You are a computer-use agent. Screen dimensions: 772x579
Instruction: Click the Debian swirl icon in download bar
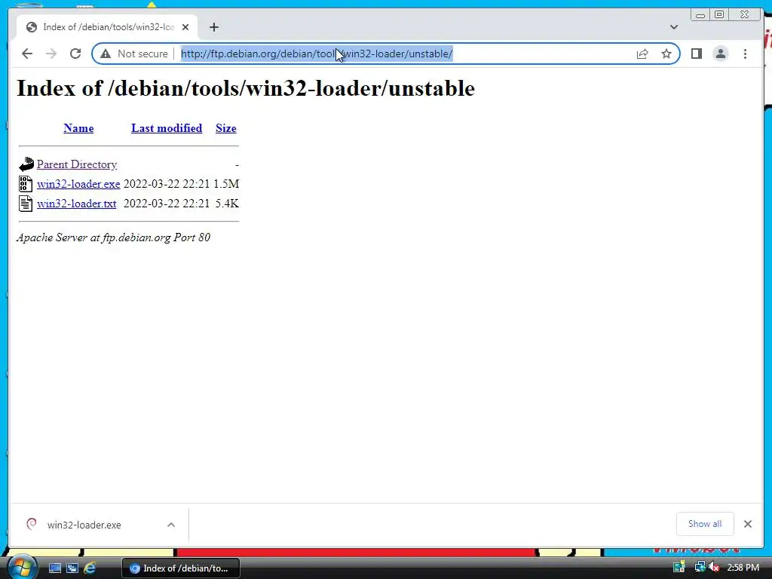coord(32,525)
